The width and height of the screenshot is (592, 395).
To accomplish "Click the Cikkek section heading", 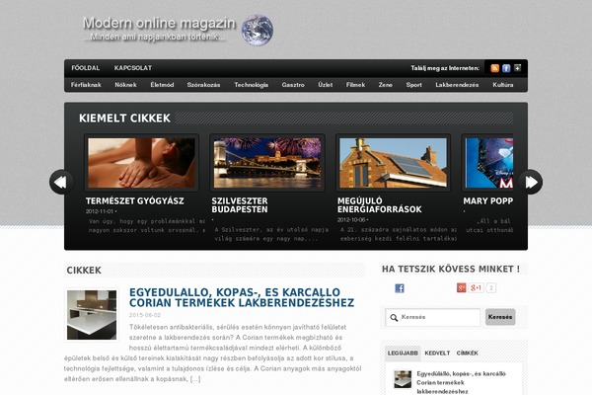I will click(x=84, y=271).
